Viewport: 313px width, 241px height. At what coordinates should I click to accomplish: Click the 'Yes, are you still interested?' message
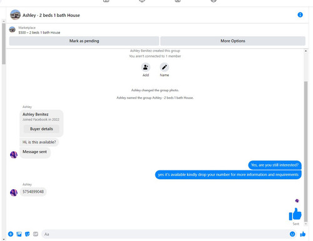tap(275, 165)
